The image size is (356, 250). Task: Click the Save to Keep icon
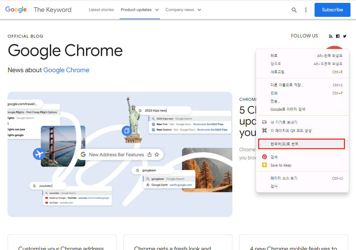tap(264, 165)
